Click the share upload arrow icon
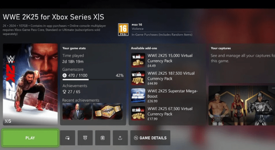Viewport: 275px width, 150px height. (120, 138)
